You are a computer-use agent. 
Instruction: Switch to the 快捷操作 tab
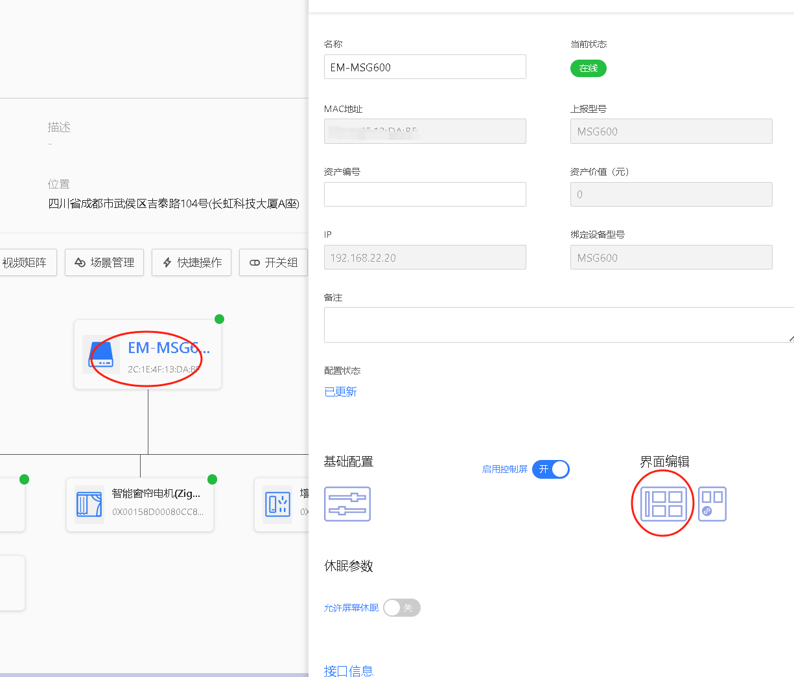point(192,262)
